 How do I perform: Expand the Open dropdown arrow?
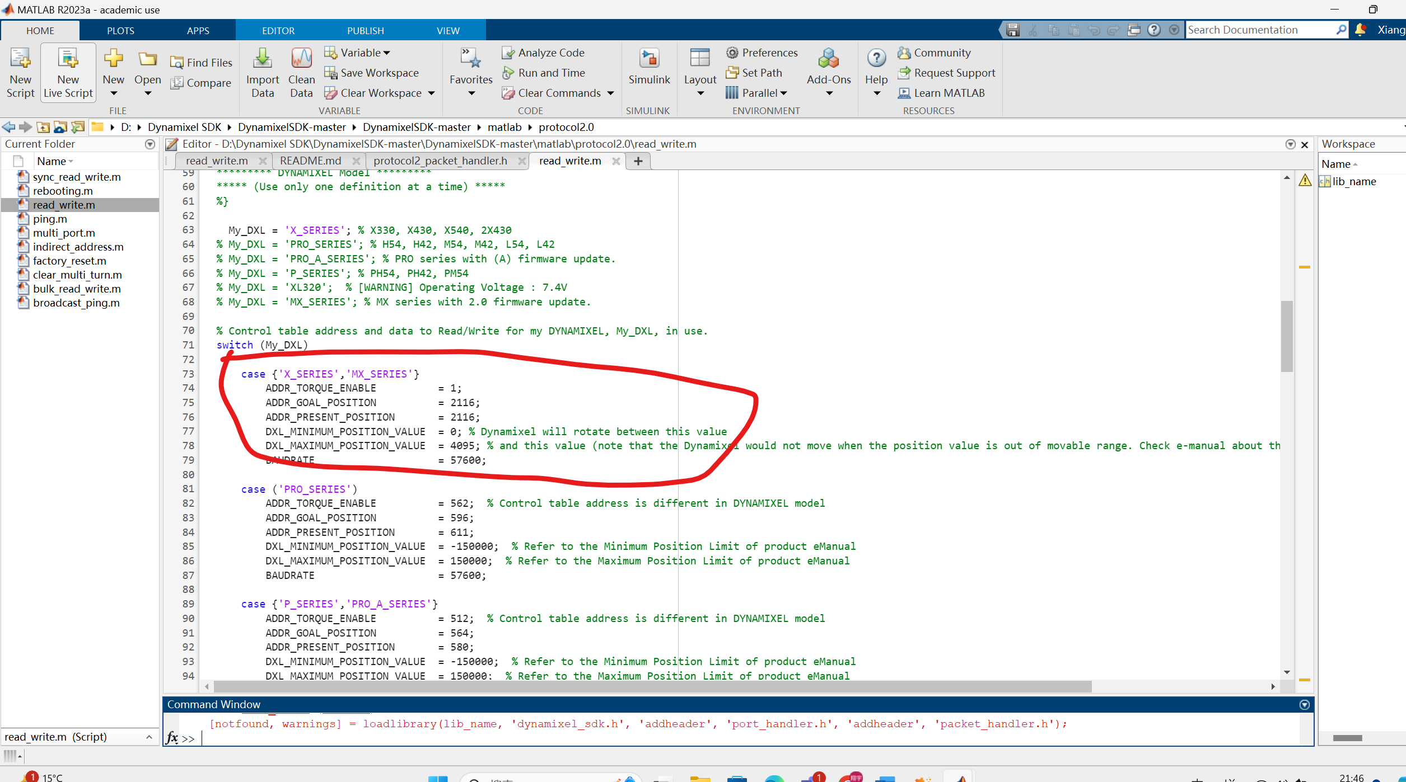[x=148, y=93]
